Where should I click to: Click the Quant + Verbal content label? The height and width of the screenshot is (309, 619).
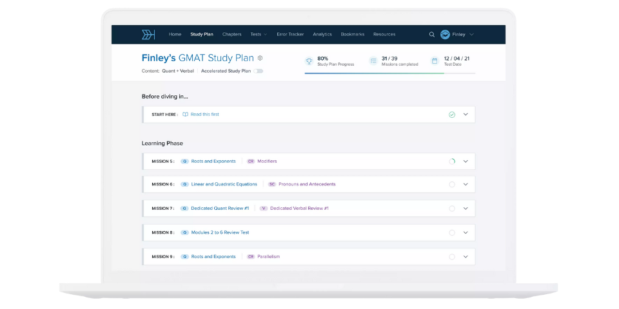tap(178, 71)
